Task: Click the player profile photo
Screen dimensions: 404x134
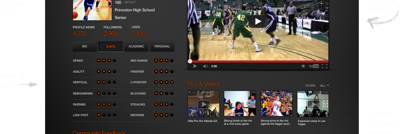Action: (92, 10)
